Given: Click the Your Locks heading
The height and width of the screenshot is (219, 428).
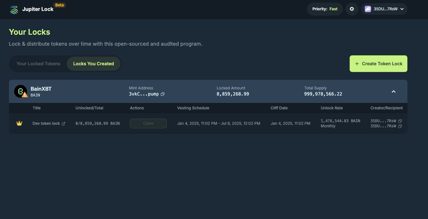Looking at the screenshot, I should (30, 32).
